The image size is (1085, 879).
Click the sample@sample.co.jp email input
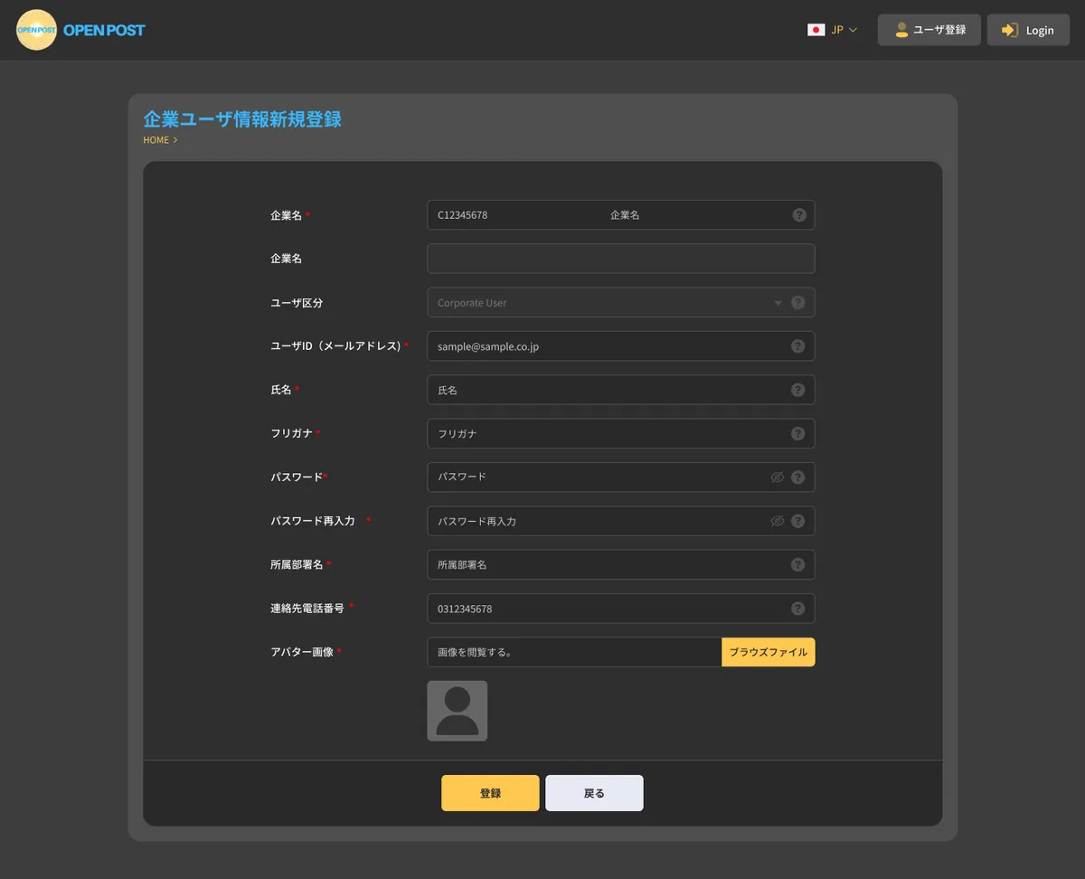coord(621,346)
